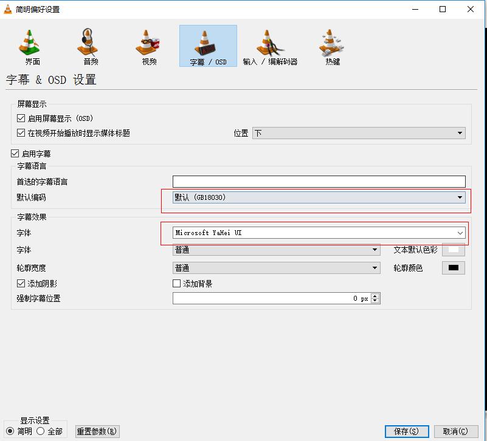Open the 热键 (Hotkeys) settings icon
This screenshot has width=487, height=441.
click(333, 46)
